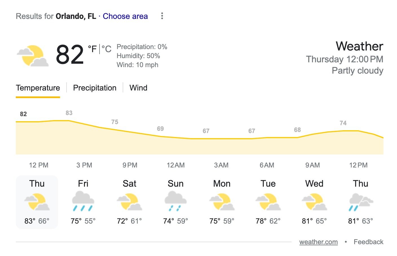Click Wednesday's sun behind cloud icon

click(314, 201)
